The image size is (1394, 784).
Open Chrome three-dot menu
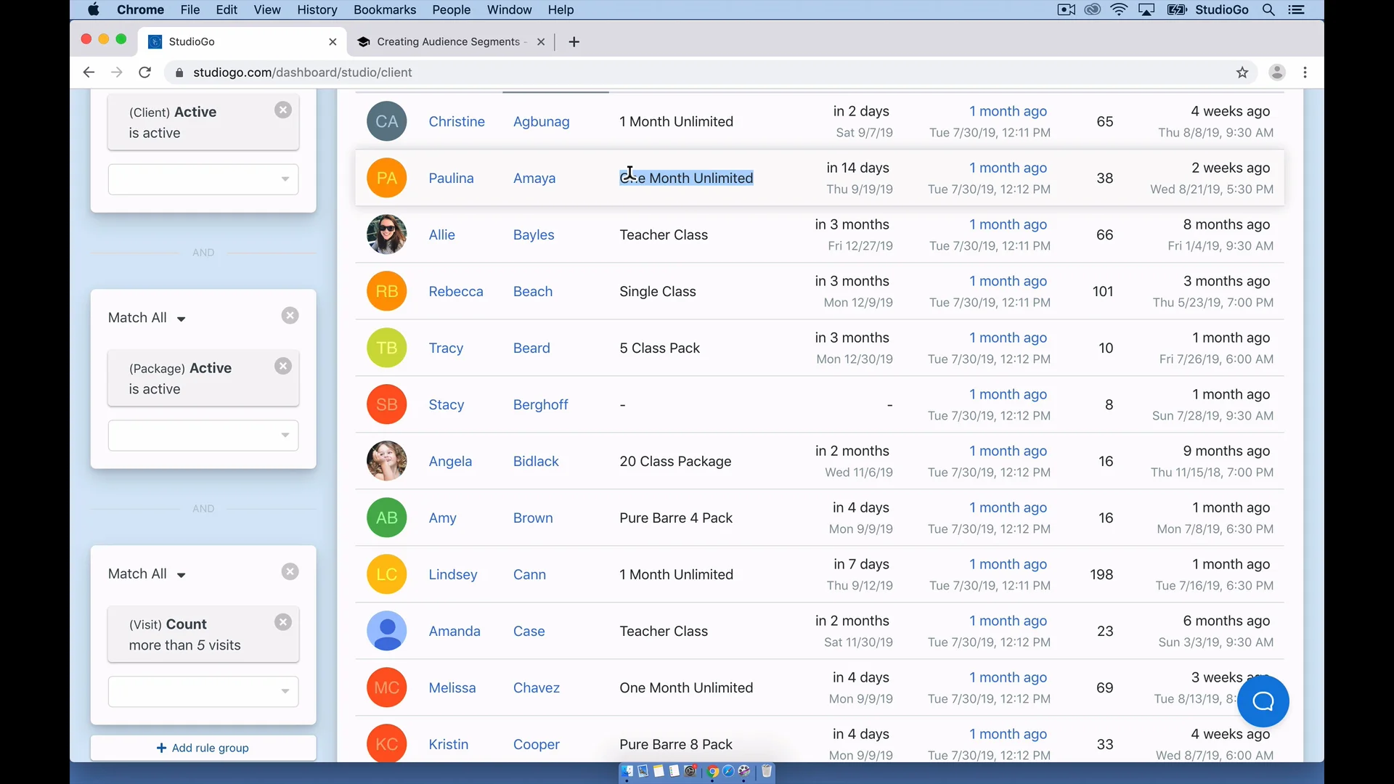[x=1305, y=73]
